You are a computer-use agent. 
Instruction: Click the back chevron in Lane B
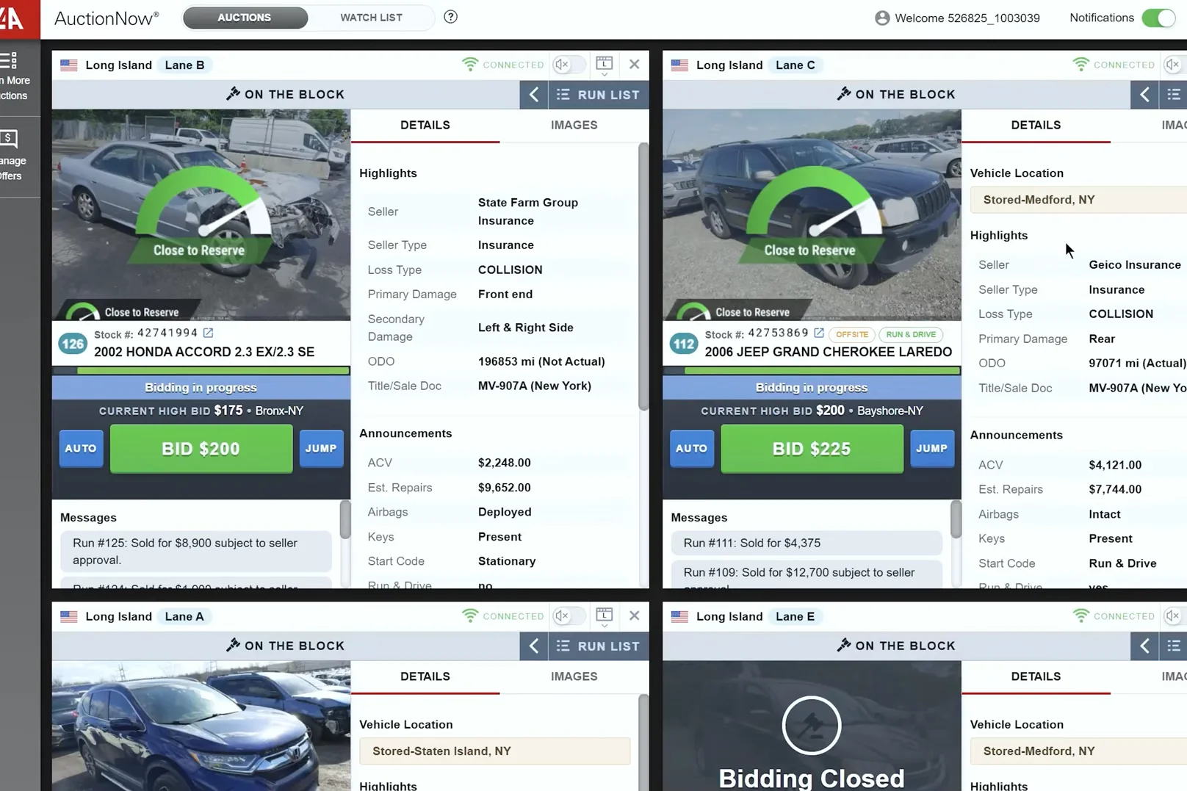point(534,94)
